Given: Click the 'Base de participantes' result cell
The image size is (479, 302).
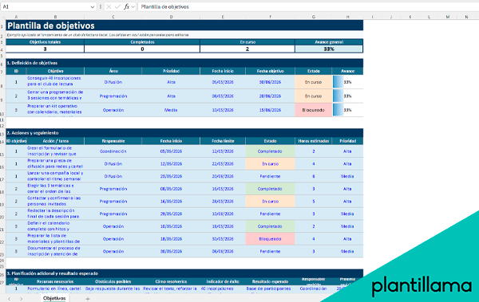Looking at the screenshot, I should (269, 288).
